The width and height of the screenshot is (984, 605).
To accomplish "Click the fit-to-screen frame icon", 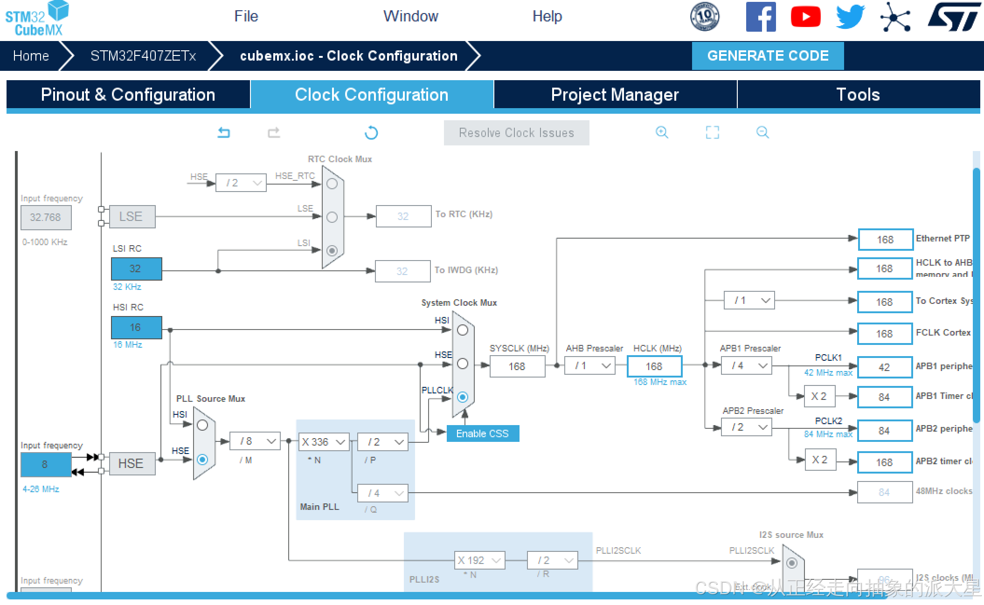I will pyautogui.click(x=712, y=132).
